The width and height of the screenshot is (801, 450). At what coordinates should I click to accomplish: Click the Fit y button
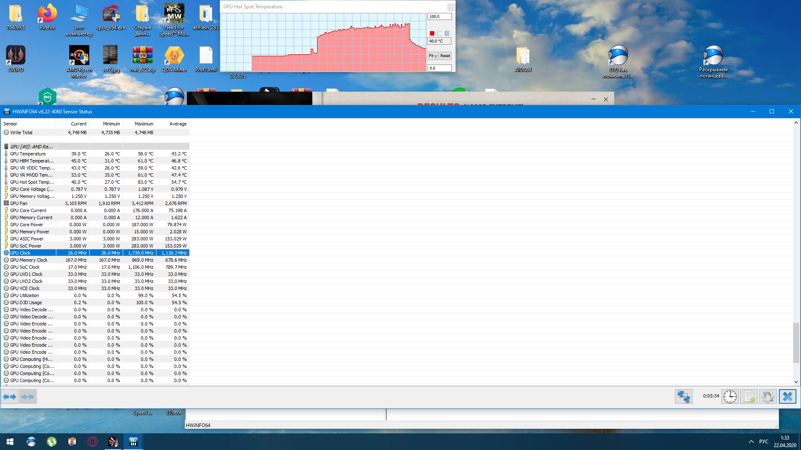433,56
